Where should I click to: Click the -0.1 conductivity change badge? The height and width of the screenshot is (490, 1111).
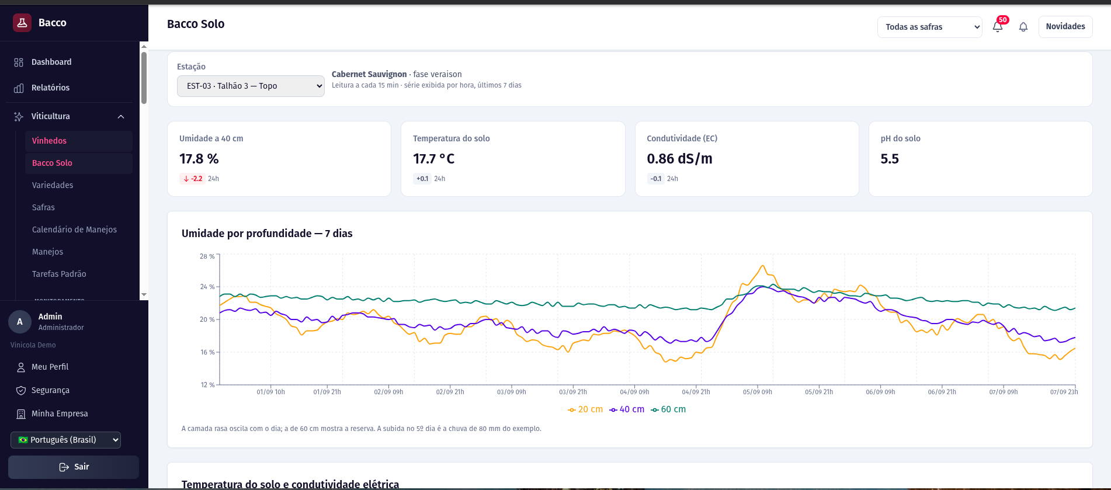655,179
